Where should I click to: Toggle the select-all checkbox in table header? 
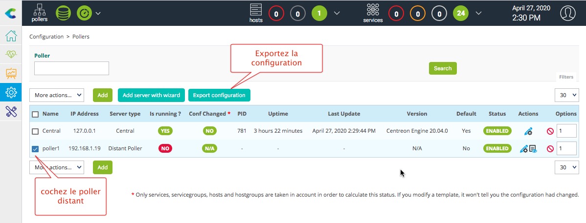35,114
